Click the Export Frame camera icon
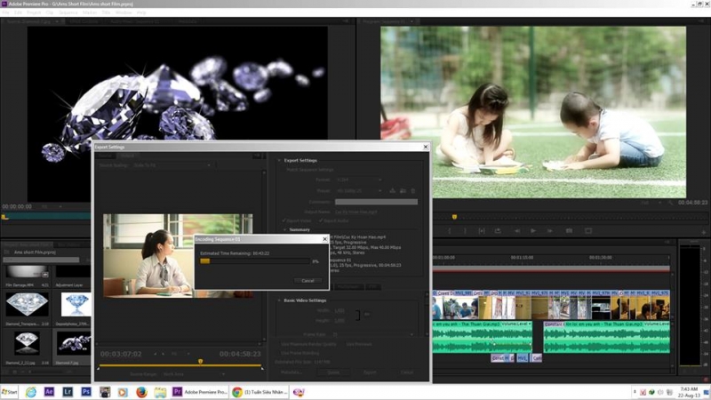The width and height of the screenshot is (711, 400). click(569, 231)
